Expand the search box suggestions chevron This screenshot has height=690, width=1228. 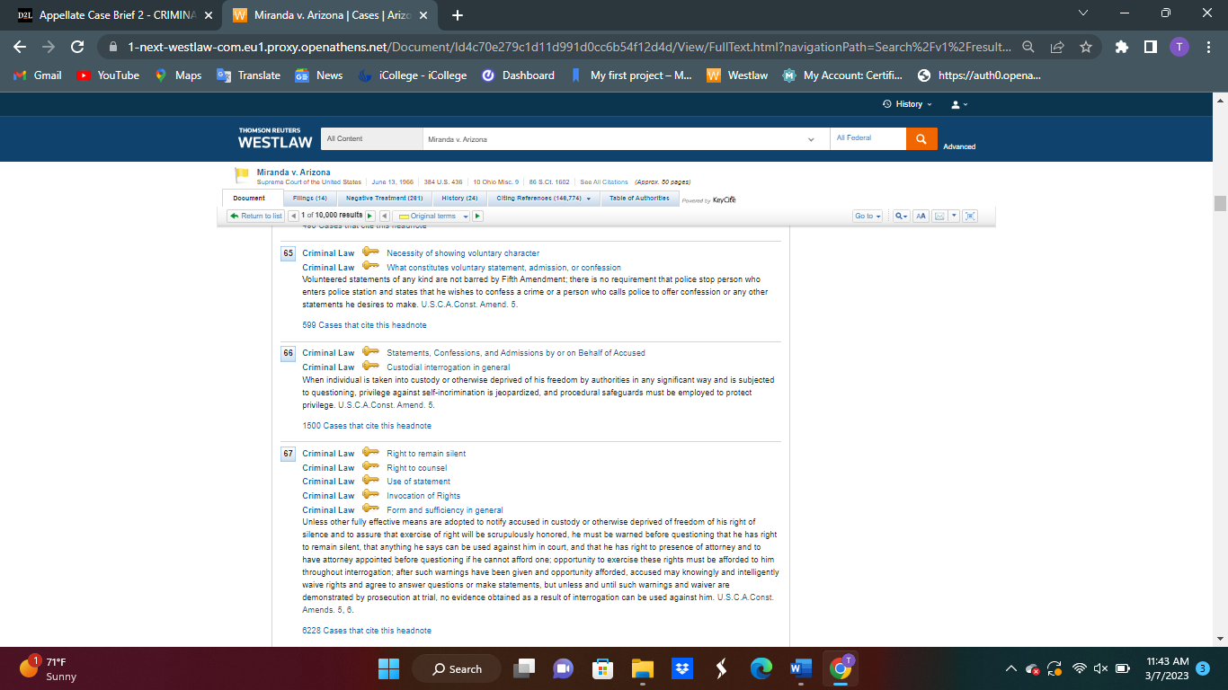pyautogui.click(x=811, y=139)
